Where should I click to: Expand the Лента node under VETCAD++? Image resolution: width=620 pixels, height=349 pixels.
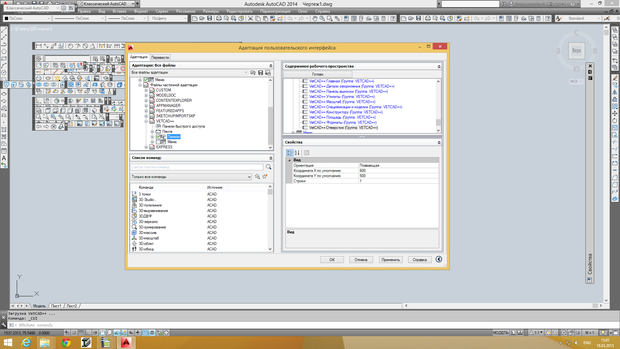(152, 132)
